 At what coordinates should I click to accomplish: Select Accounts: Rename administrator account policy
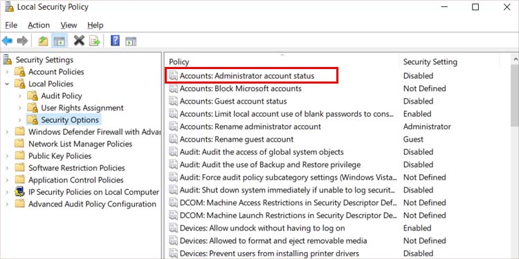click(x=251, y=126)
